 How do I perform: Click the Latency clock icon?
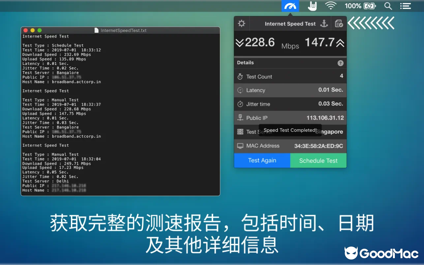[240, 90]
